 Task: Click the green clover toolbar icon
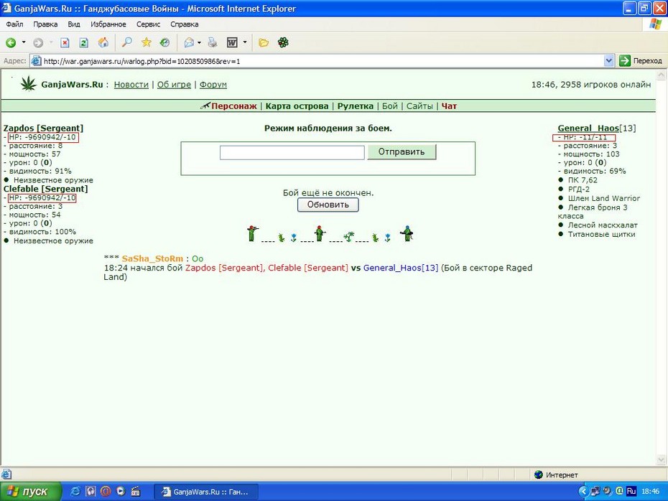(283, 42)
